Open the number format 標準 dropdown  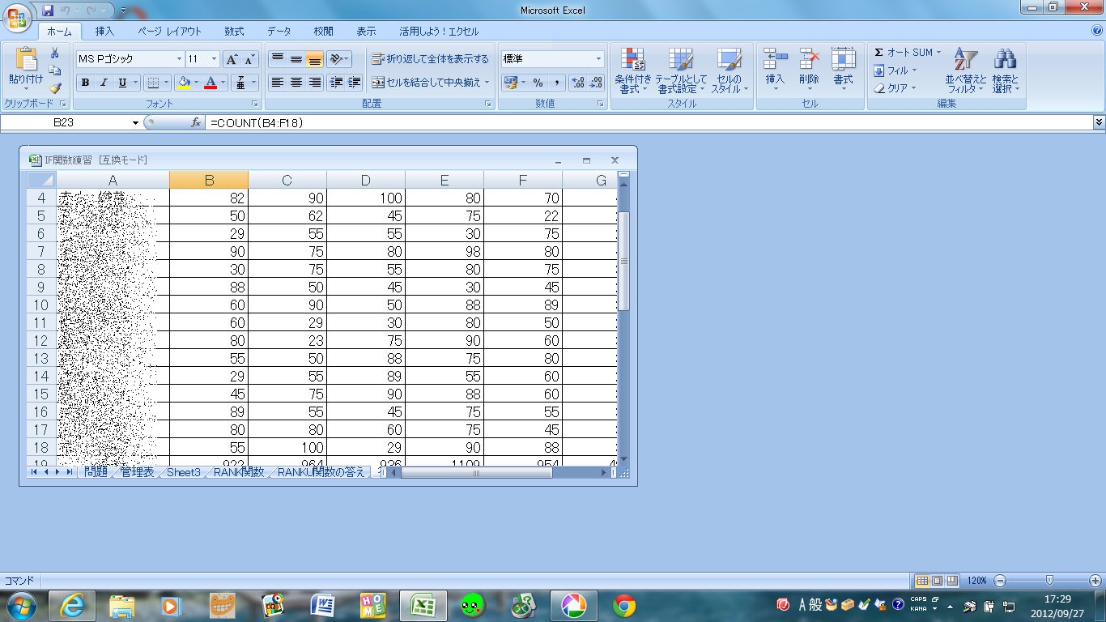[x=599, y=59]
